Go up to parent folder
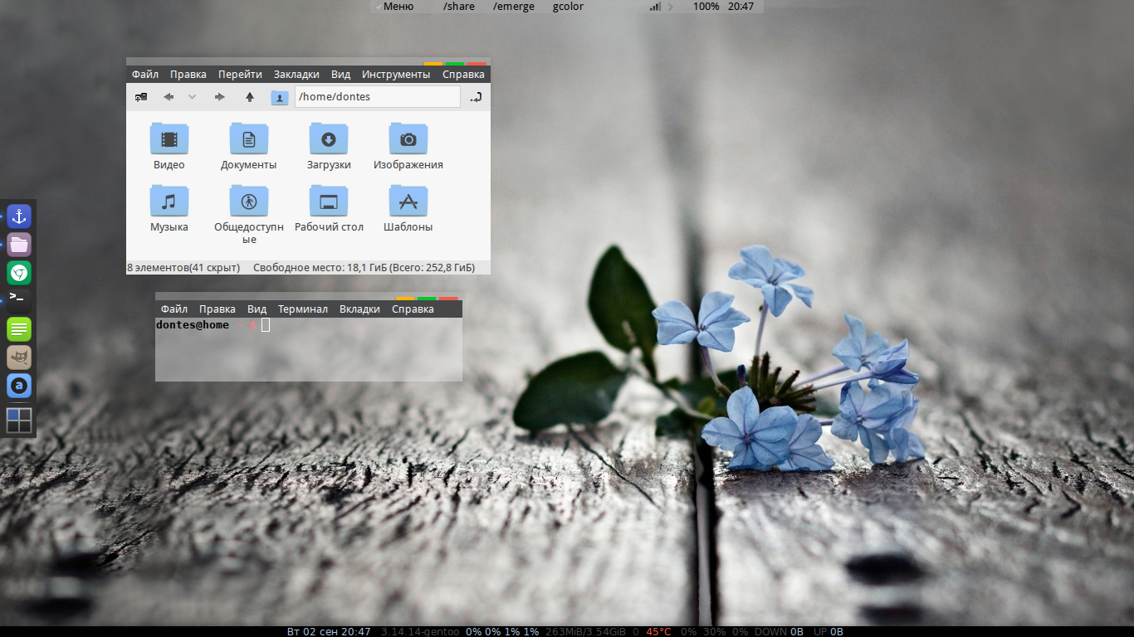 click(249, 97)
